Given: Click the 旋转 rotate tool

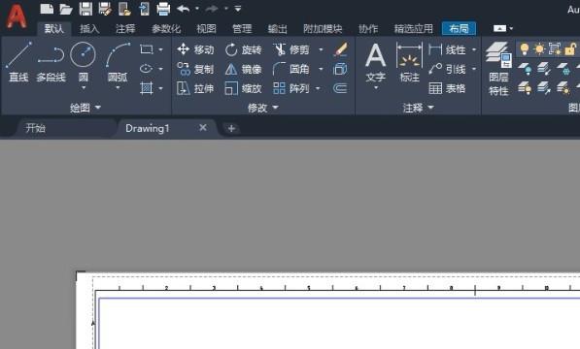Looking at the screenshot, I should pos(243,49).
